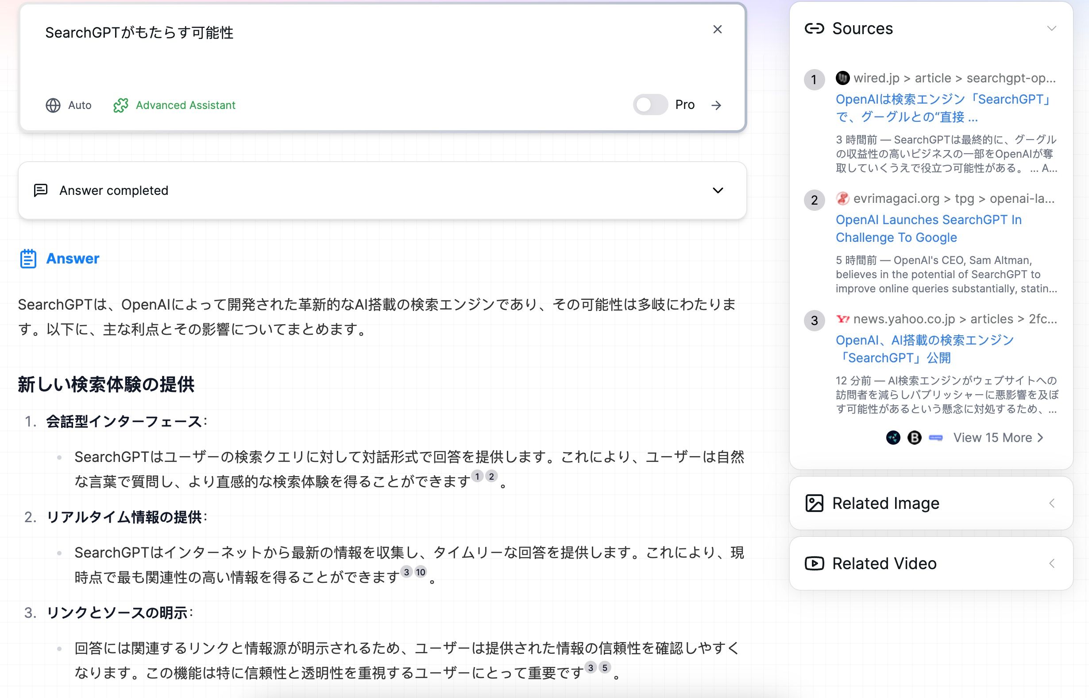Click the 12 分前 snippet under Yahoo news
The image size is (1089, 698).
(947, 395)
